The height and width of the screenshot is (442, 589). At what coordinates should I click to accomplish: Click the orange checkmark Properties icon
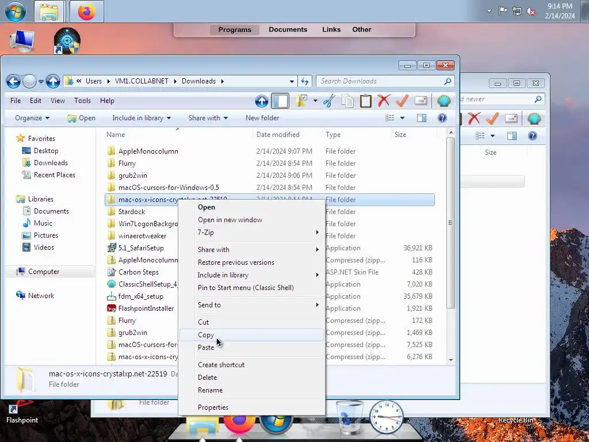pos(402,101)
